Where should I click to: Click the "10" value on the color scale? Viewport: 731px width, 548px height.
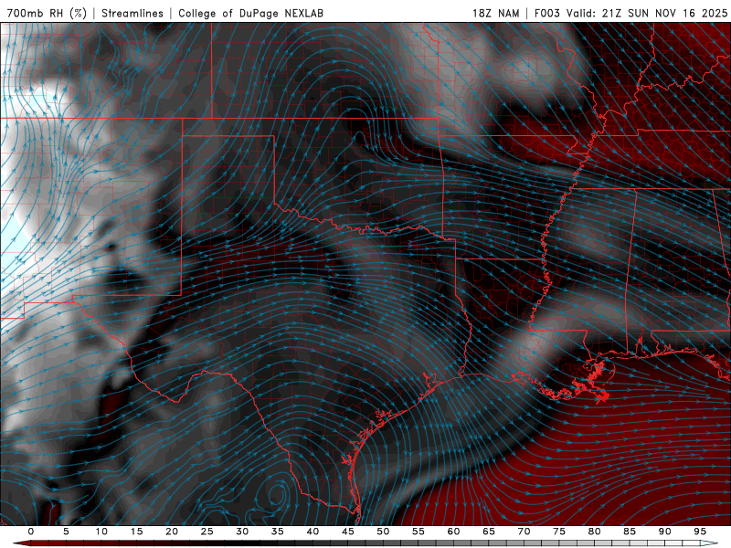tap(101, 532)
